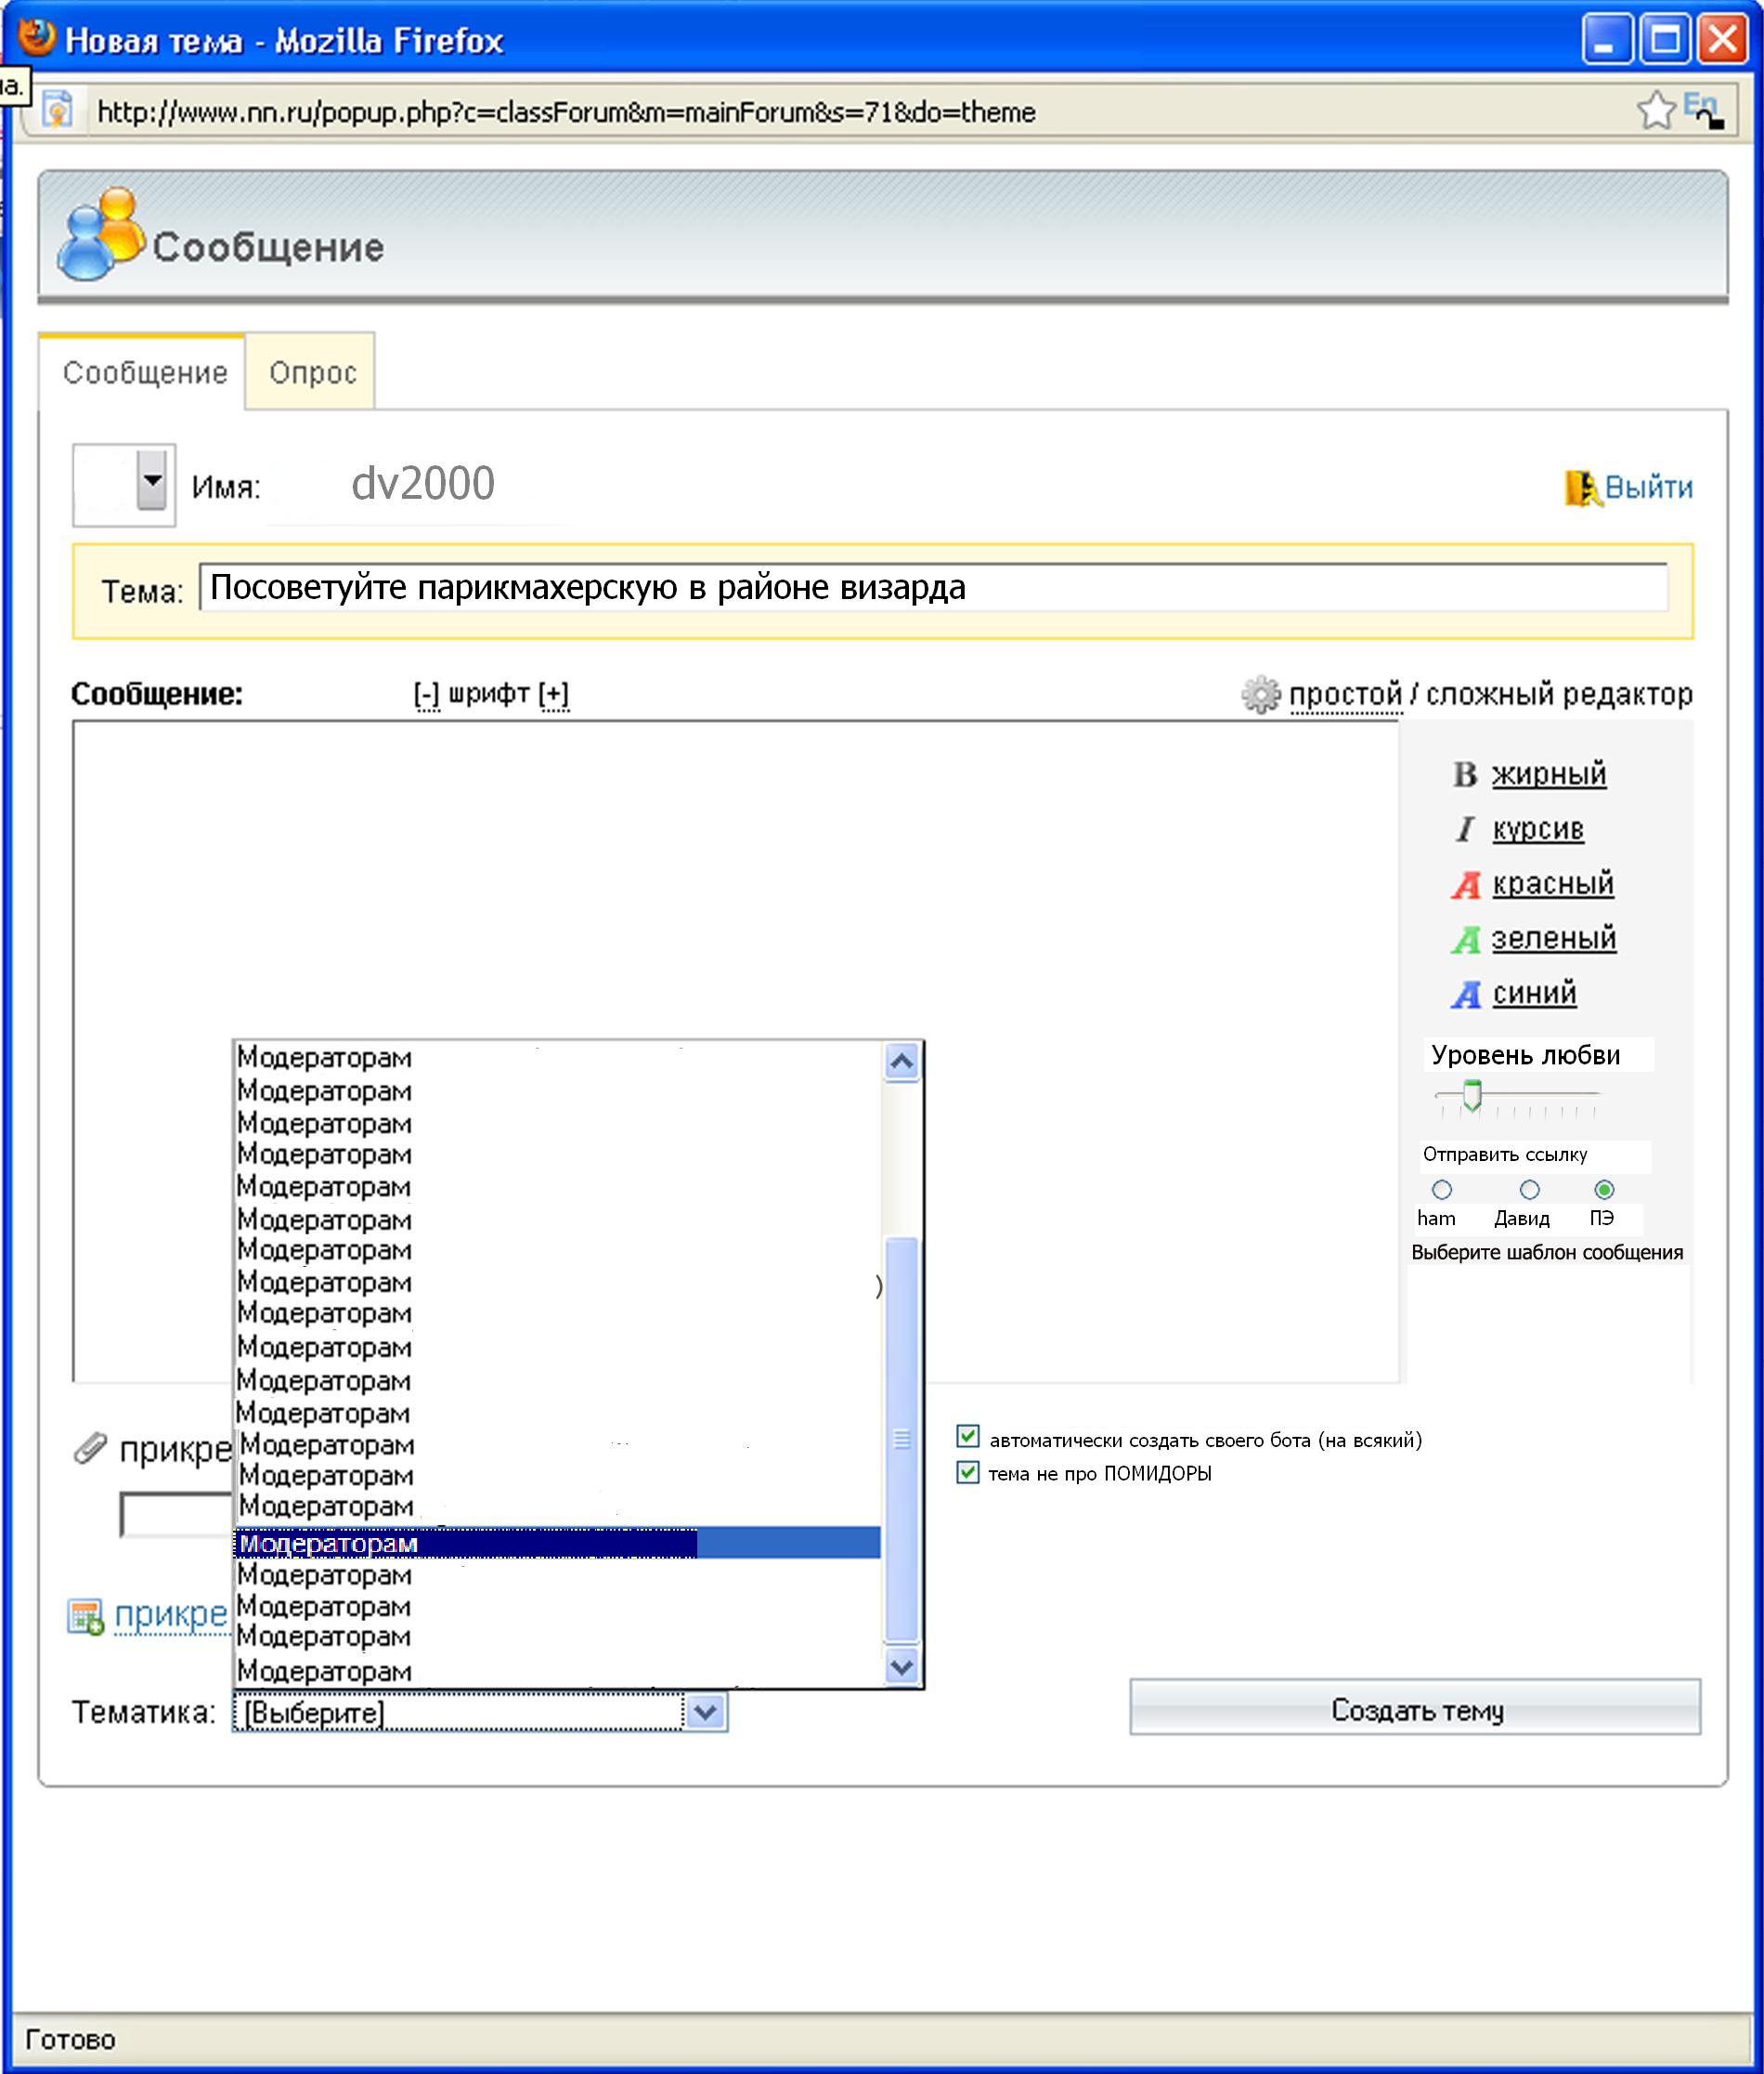
Task: Click the зеленый color link
Action: 1553,938
